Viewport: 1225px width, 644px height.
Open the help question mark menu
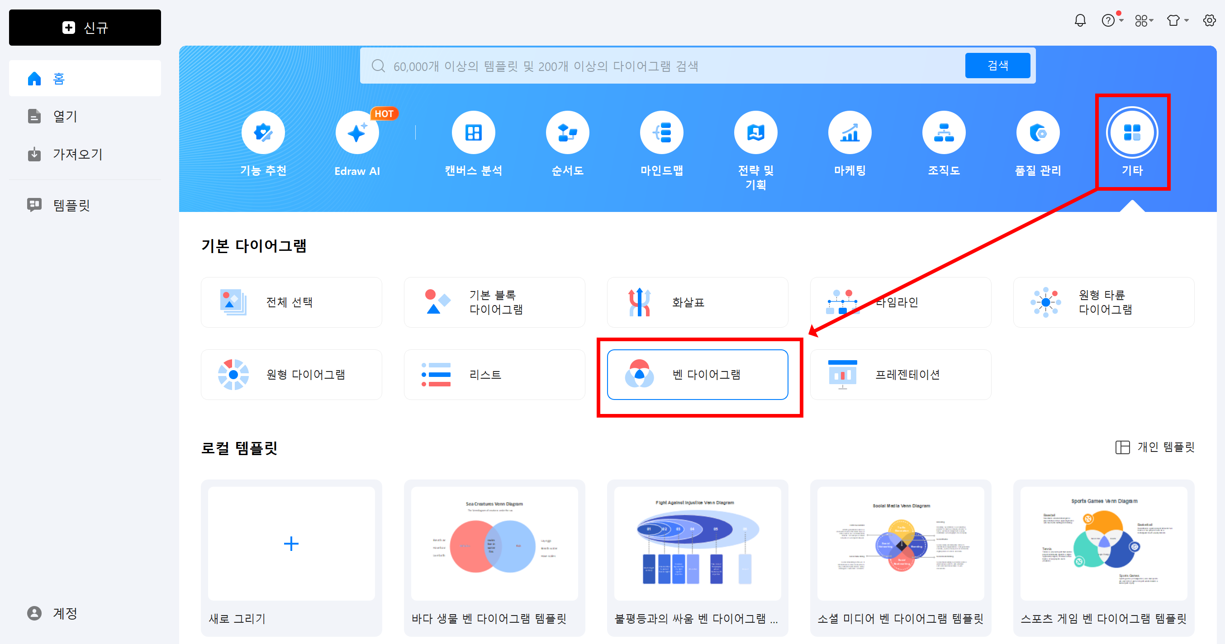tap(1112, 20)
